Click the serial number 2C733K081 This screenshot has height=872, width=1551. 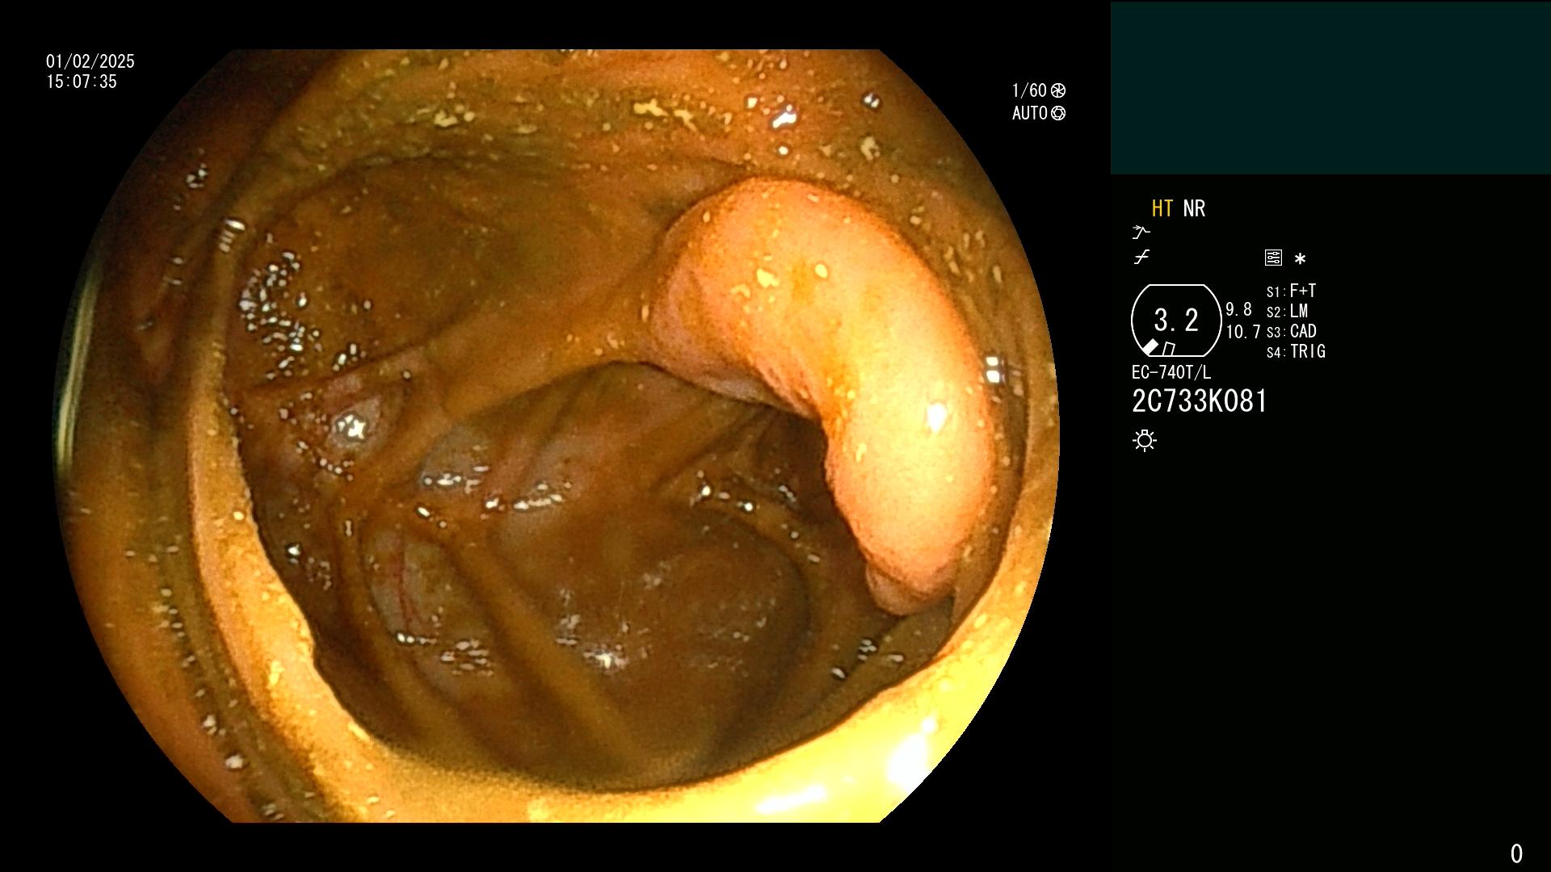(1200, 401)
